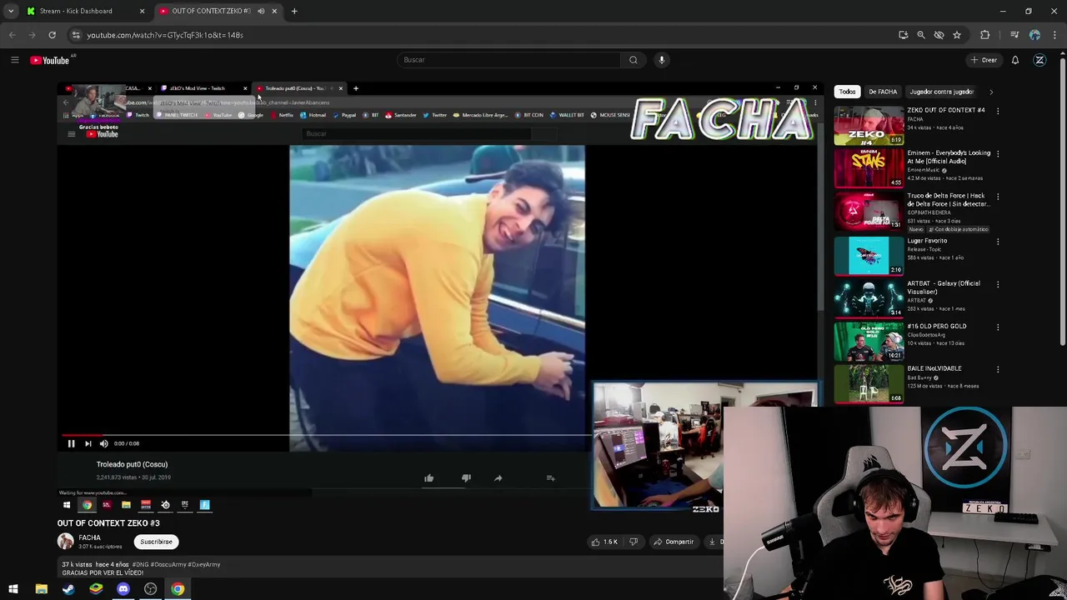
Task: Select the Jugador contra jugador chip
Action: pyautogui.click(x=942, y=92)
